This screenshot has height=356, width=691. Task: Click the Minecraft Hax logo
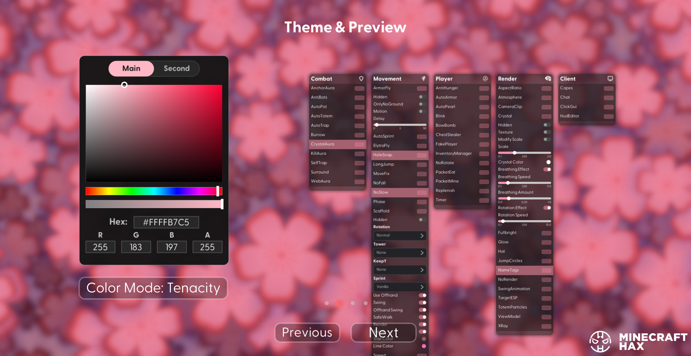pos(600,341)
